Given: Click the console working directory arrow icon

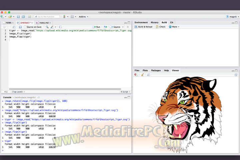Looking at the screenshot, I should coord(39,97).
